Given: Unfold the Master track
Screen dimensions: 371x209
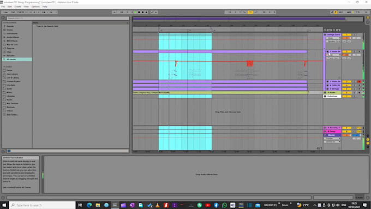Looking at the screenshot, I should coord(325,135).
